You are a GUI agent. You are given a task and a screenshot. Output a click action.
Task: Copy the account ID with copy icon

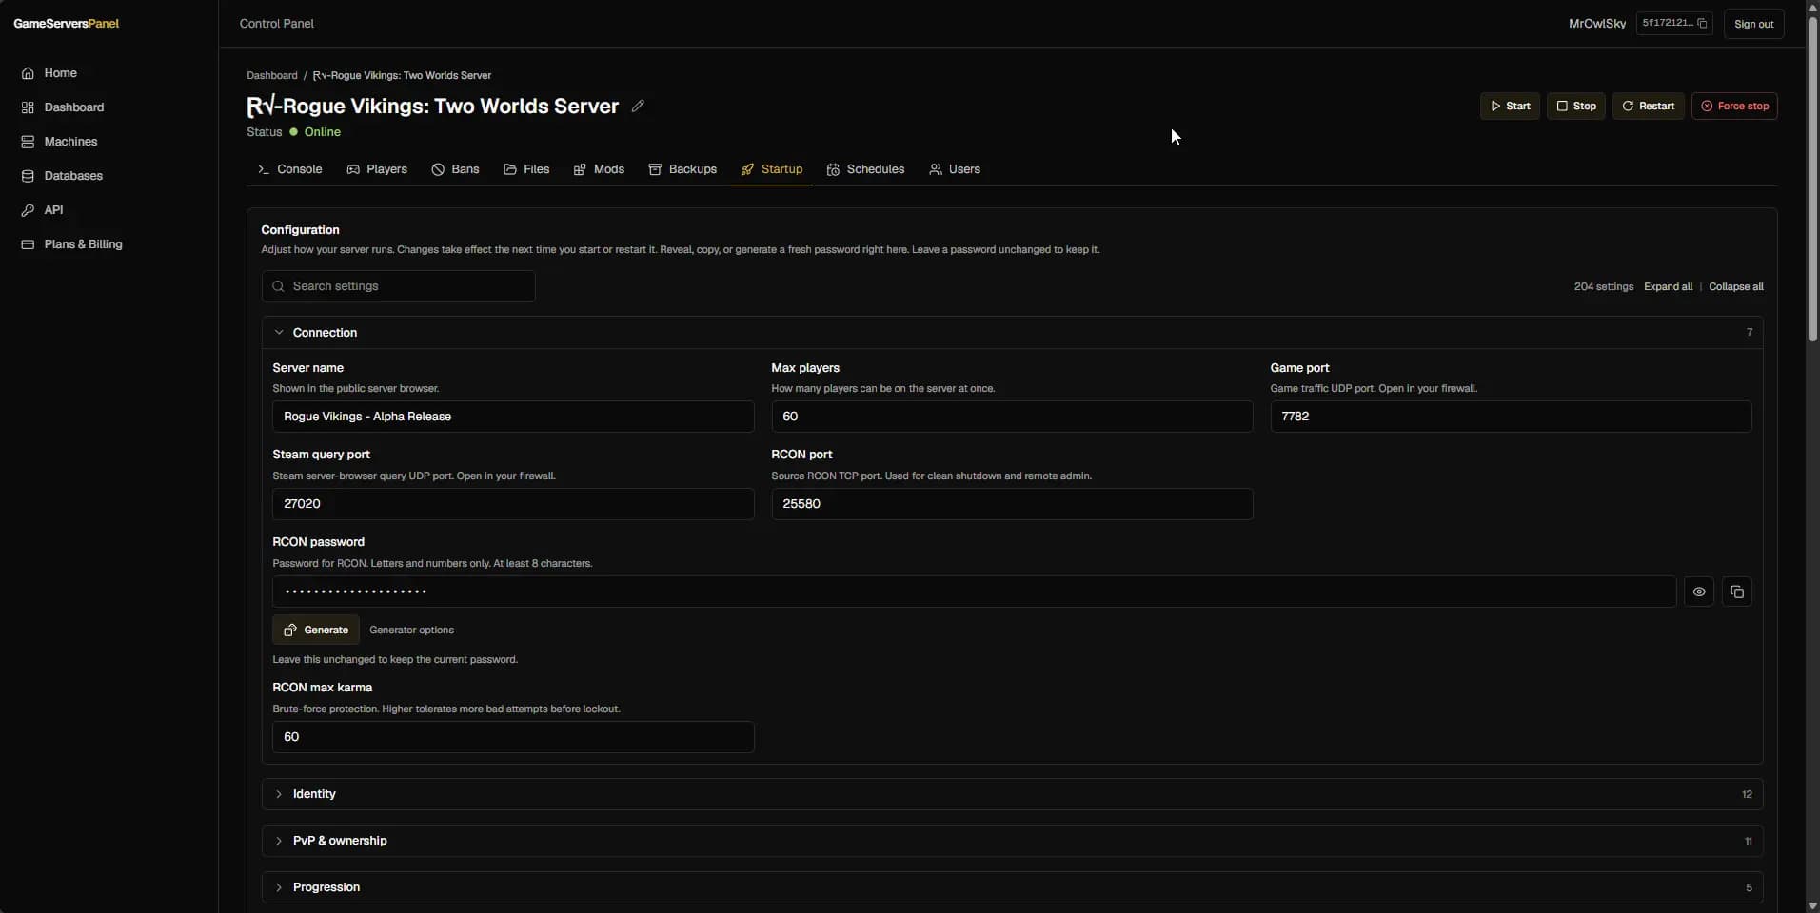click(1702, 23)
